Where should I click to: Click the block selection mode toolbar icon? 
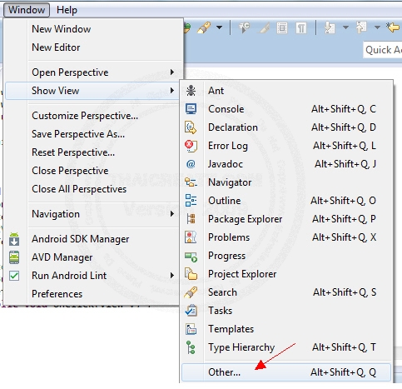click(282, 28)
